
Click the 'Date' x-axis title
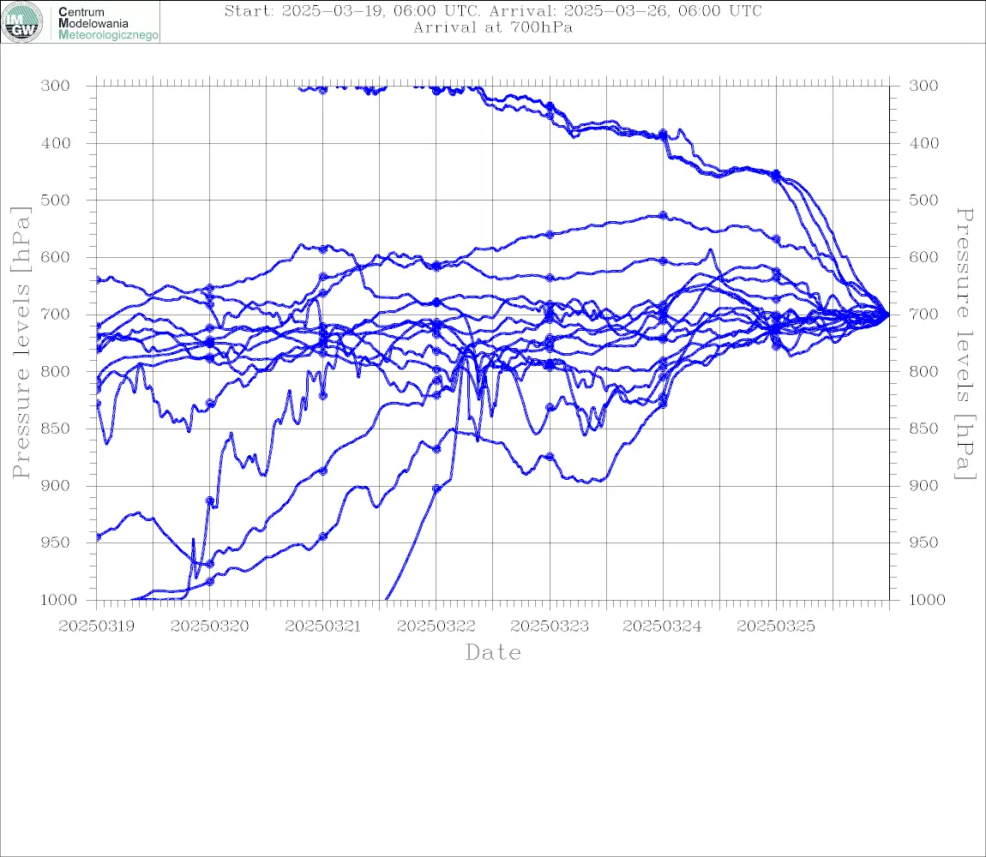[x=493, y=652]
